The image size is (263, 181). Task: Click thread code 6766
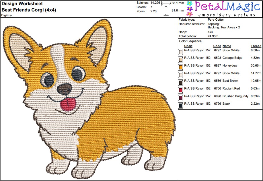pos(218,88)
